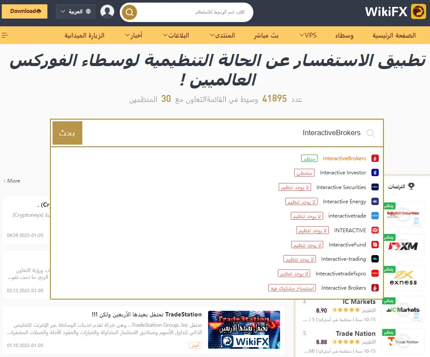Open the TradeStation news headline
This screenshot has width=430, height=357.
146,314
